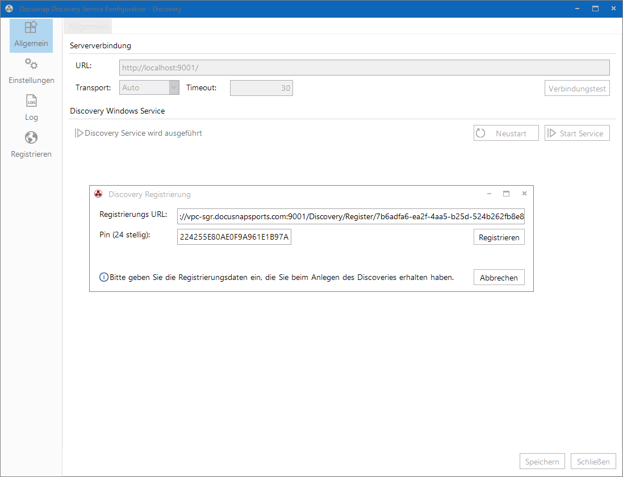Minimize the main Docusnap window
The image size is (623, 477).
click(x=578, y=9)
